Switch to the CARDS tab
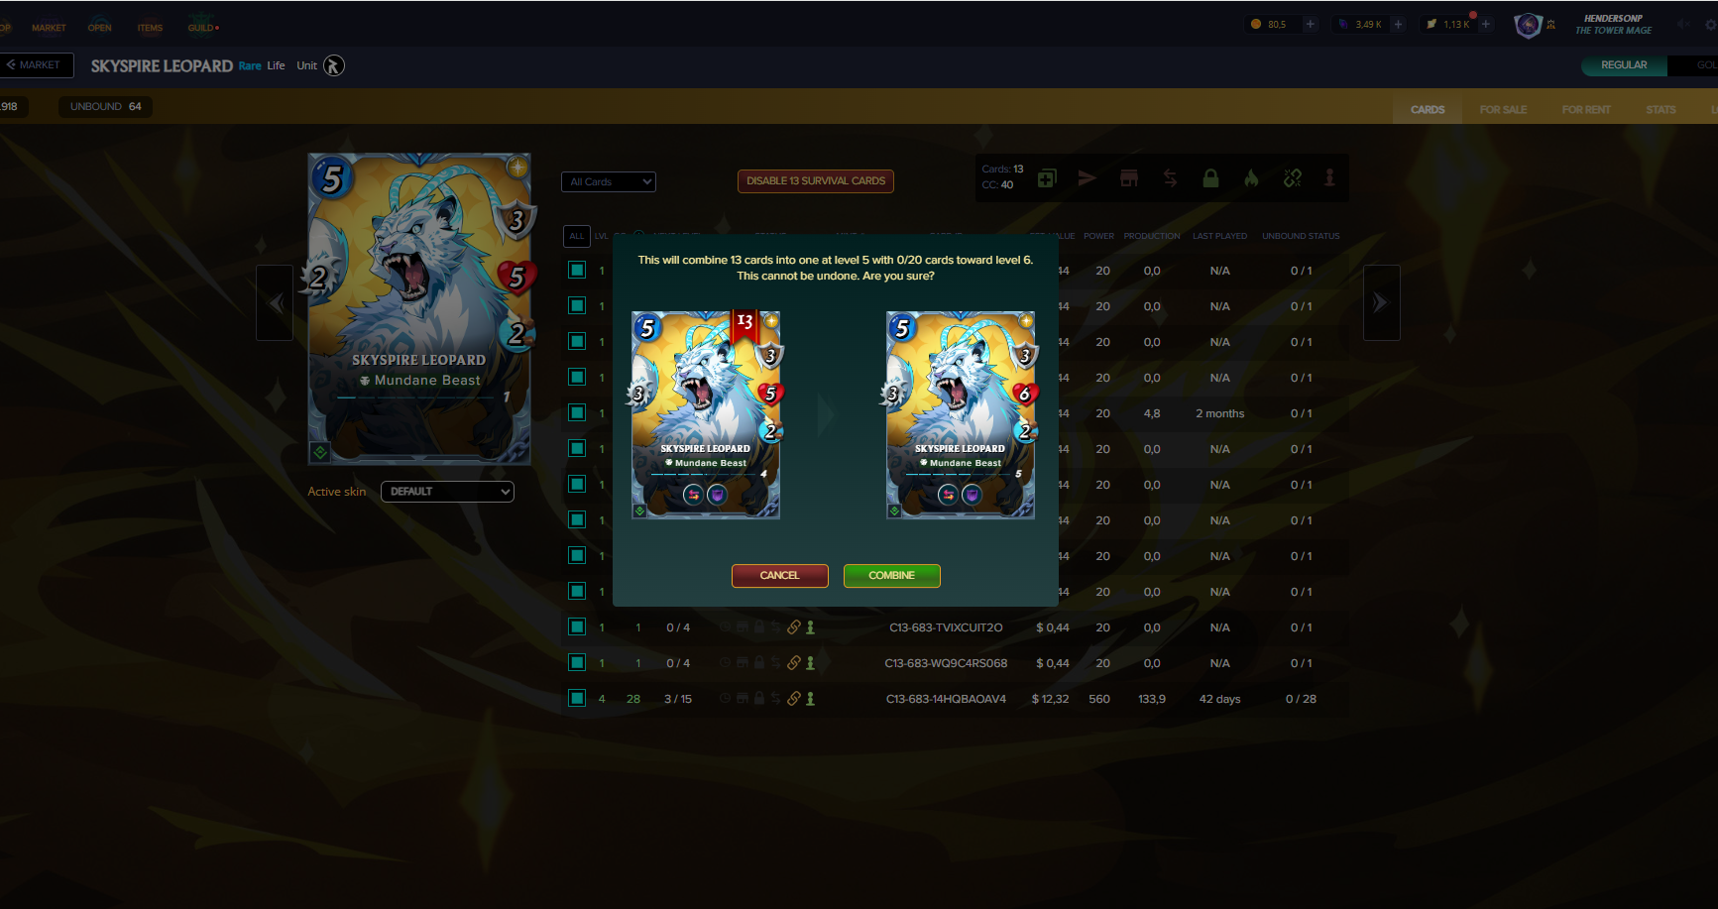 point(1428,109)
